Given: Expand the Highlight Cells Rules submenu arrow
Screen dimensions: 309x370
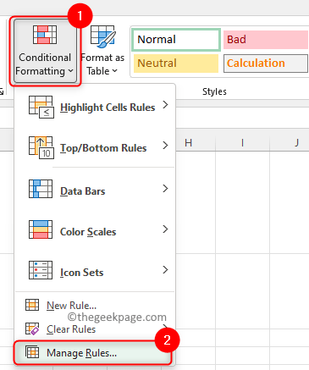Looking at the screenshot, I should click(x=166, y=105).
